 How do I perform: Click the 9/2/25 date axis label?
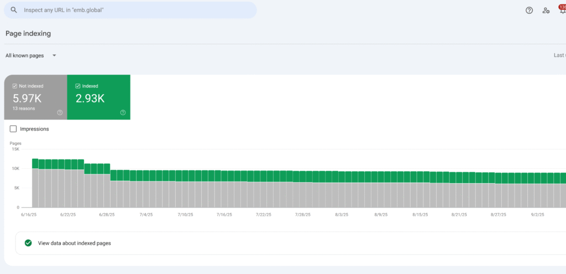537,215
